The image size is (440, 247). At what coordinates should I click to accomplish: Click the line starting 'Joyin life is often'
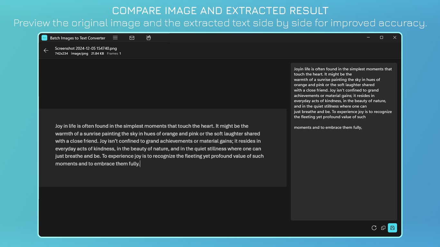(343, 69)
